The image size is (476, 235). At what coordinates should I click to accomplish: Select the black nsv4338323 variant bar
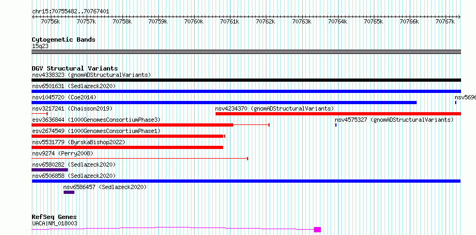click(x=246, y=80)
